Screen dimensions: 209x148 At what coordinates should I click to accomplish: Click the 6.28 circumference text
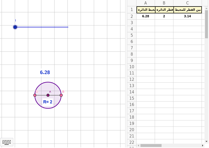(x=45, y=72)
